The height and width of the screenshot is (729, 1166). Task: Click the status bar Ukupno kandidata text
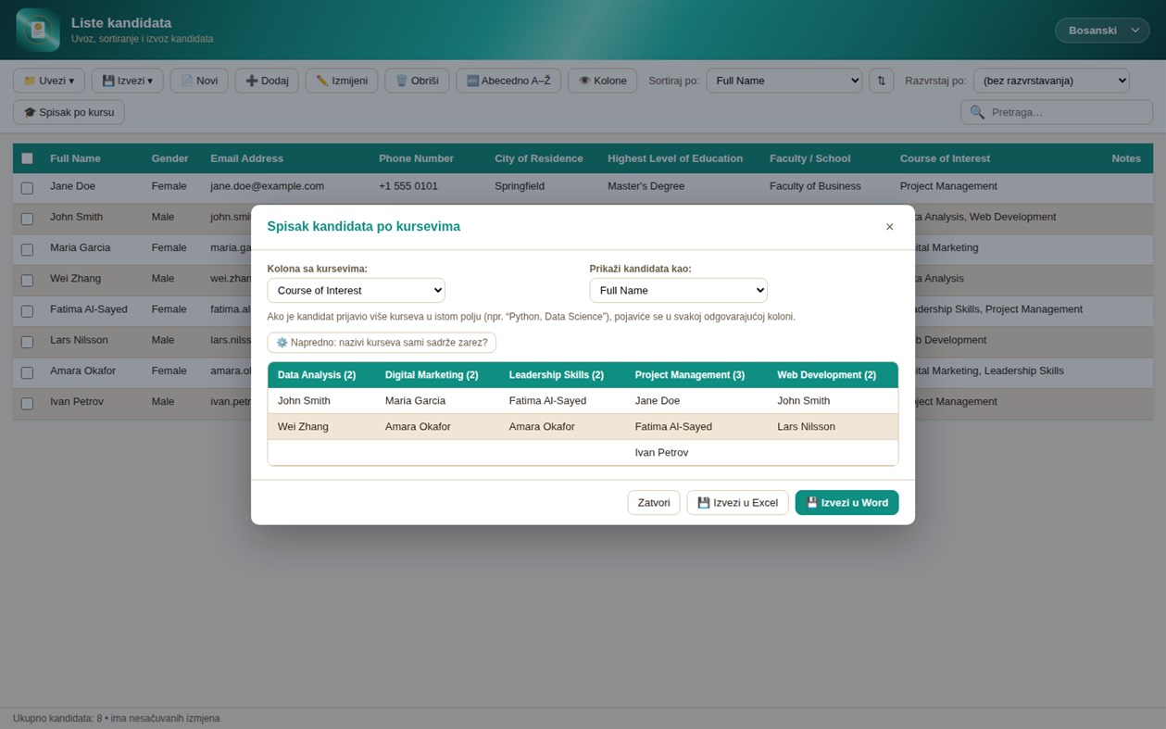117,719
